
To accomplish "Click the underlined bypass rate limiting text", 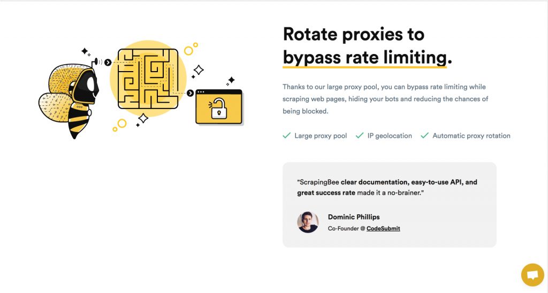I will click(365, 57).
